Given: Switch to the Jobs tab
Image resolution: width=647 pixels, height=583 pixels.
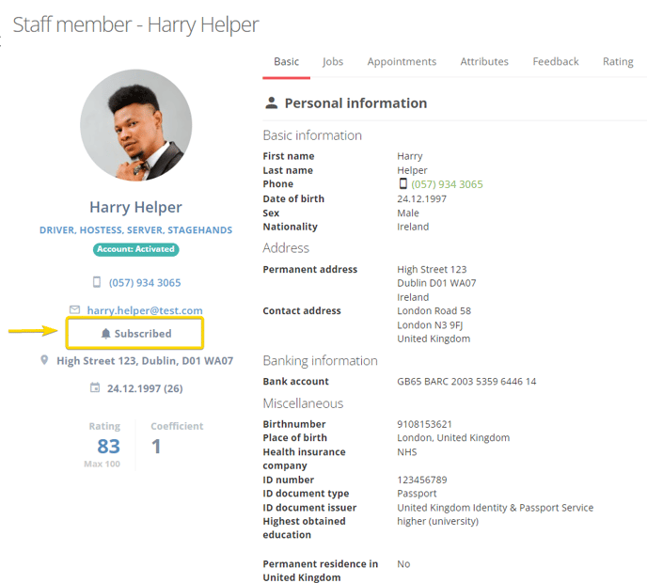Looking at the screenshot, I should tap(333, 61).
